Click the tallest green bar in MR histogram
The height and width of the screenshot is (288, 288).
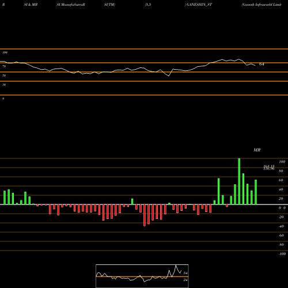tap(239, 181)
